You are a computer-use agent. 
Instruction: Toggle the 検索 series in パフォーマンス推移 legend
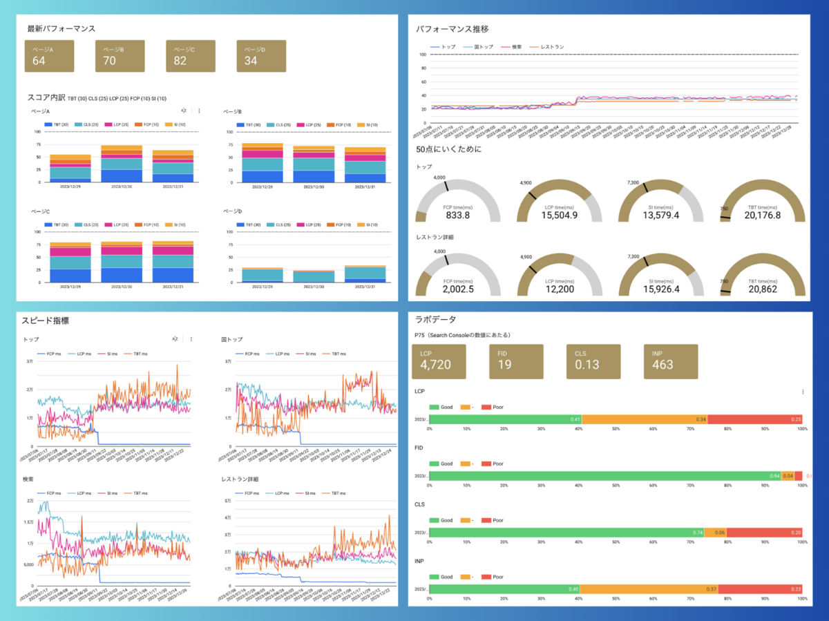(512, 47)
